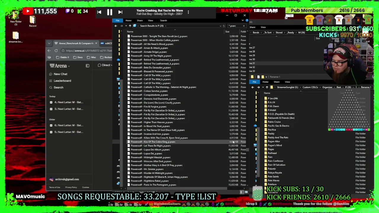Select StreamerSonglist (E:) breadcrumb in Rename 1 window
Screen dimensions: 379x213
[287, 87]
